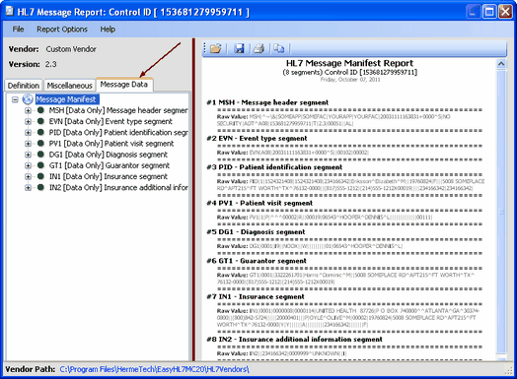Image resolution: width=517 pixels, height=379 pixels.
Task: Select PID [Data Only] Patient identification row
Action: coord(118,132)
